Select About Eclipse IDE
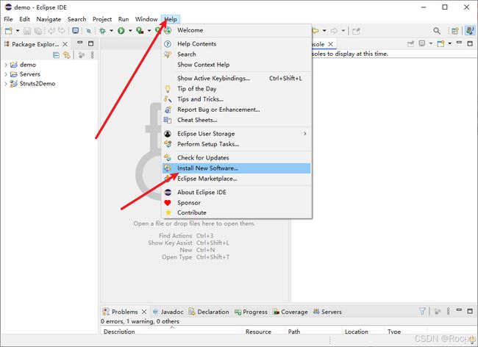 click(237, 192)
